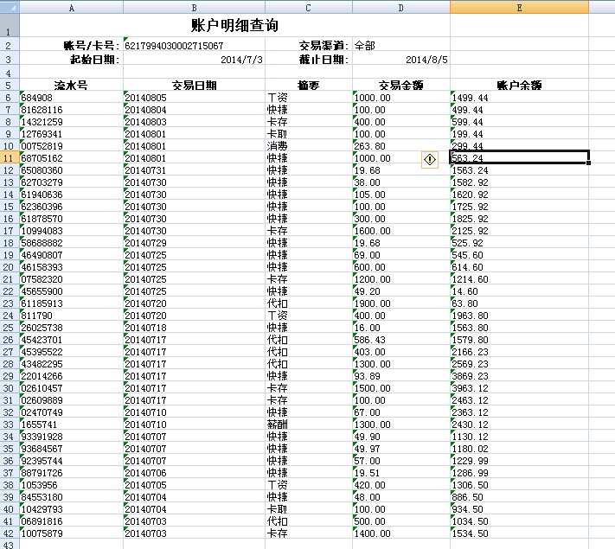
Task: Select column A header
Action: [72, 8]
